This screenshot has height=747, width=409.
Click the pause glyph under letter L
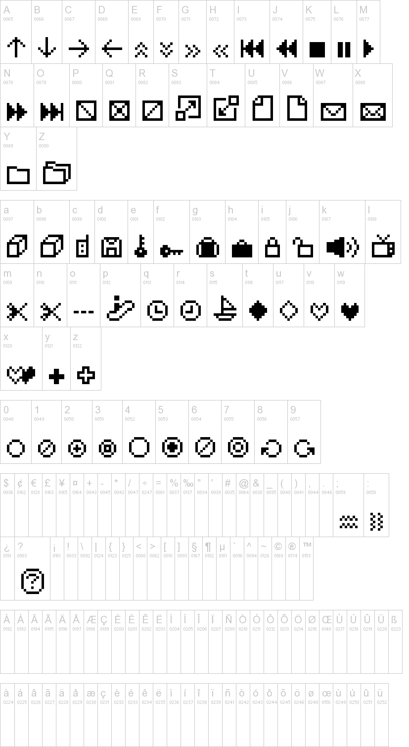click(344, 50)
